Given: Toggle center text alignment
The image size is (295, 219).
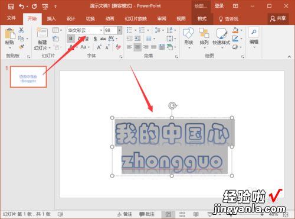Looking at the screenshot, I should (x=137, y=47).
